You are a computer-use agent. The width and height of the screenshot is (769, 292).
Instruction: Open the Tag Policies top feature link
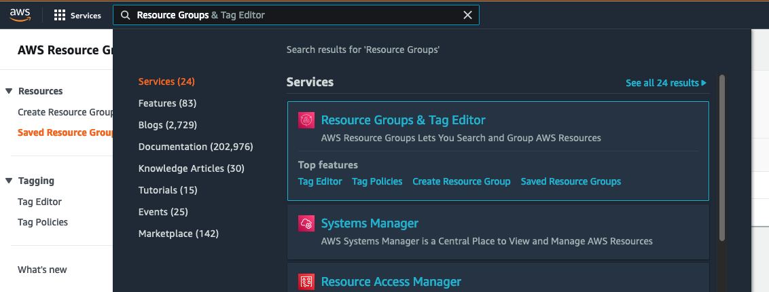point(377,181)
